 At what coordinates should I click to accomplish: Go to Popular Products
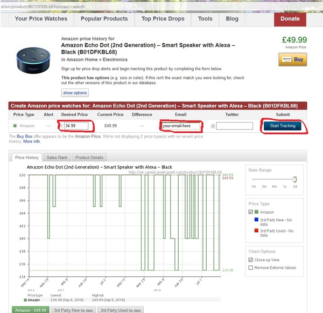click(104, 19)
